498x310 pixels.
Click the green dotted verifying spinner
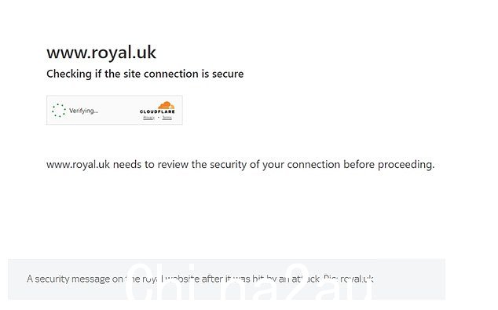[x=59, y=111]
